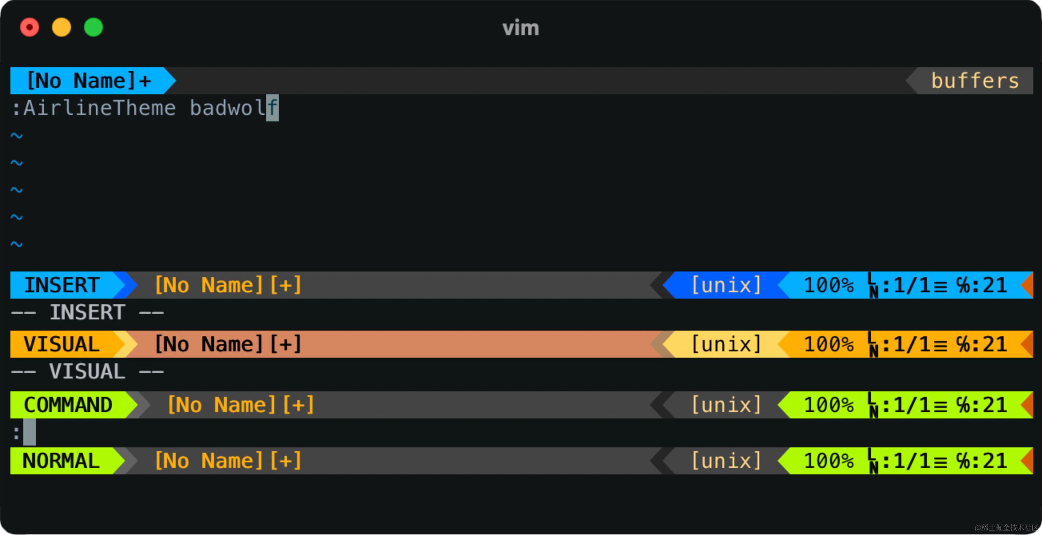
Task: Click the 100% indicator in VISUAL statusline
Action: pos(828,345)
